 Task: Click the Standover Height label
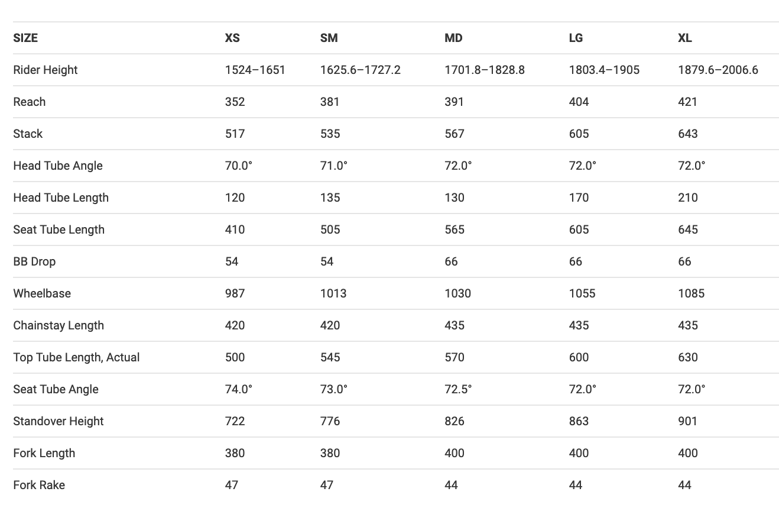click(59, 421)
